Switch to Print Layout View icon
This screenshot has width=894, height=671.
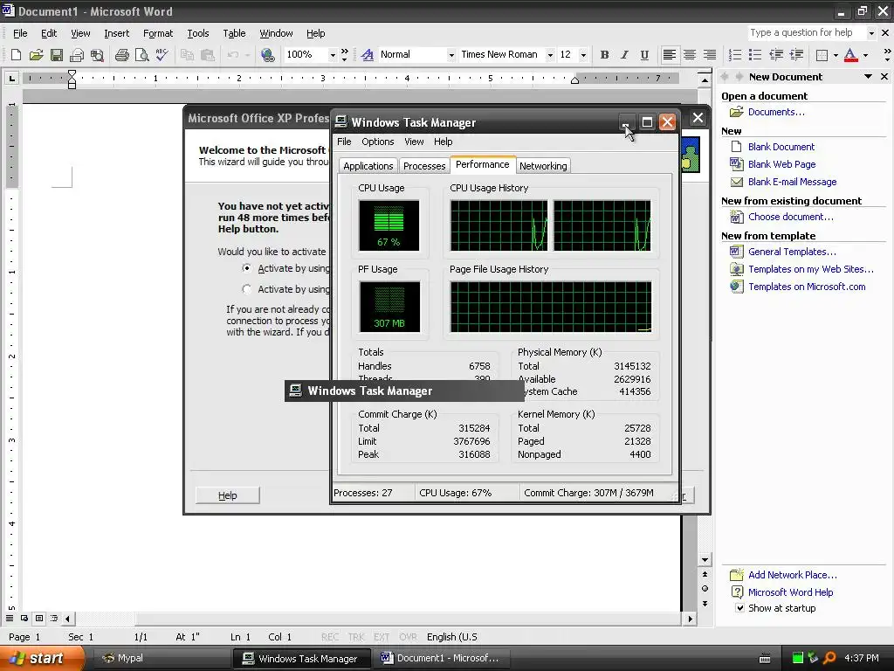(x=39, y=618)
